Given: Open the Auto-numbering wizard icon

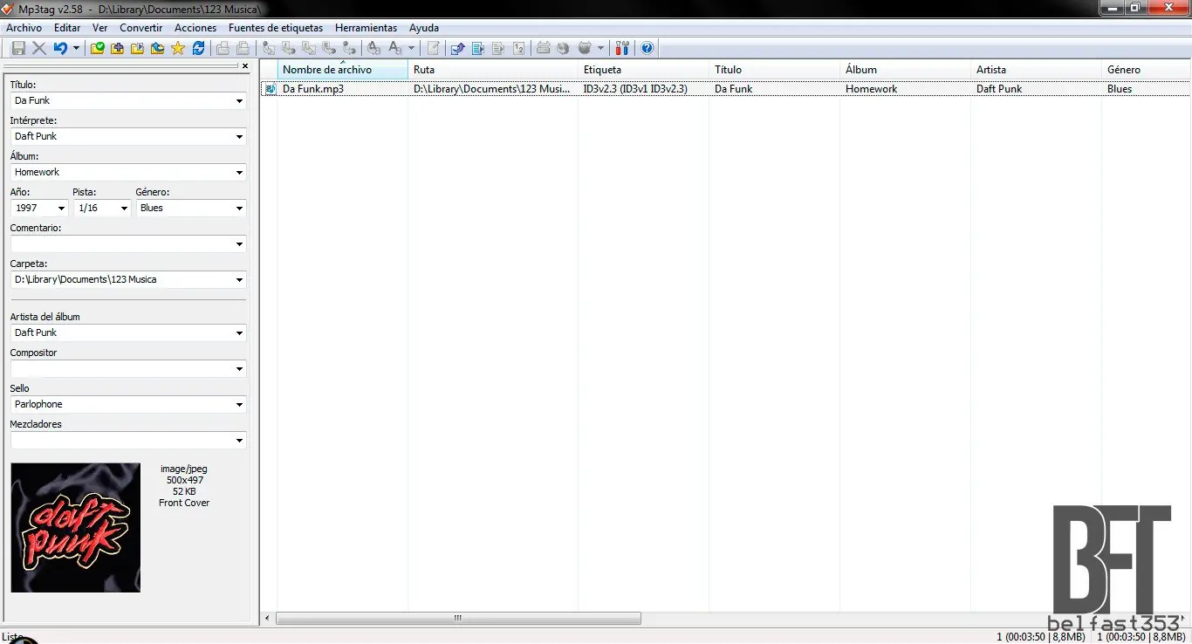Looking at the screenshot, I should pyautogui.click(x=519, y=48).
